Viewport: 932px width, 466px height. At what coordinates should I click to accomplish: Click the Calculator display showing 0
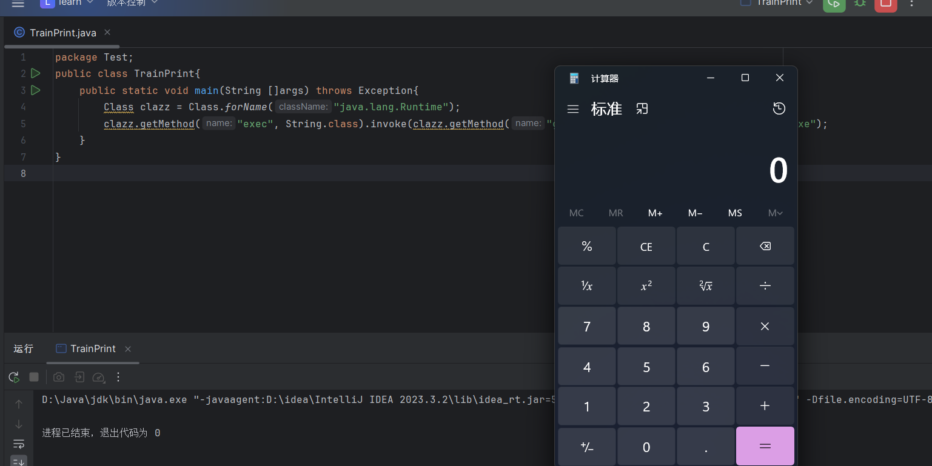(x=778, y=171)
